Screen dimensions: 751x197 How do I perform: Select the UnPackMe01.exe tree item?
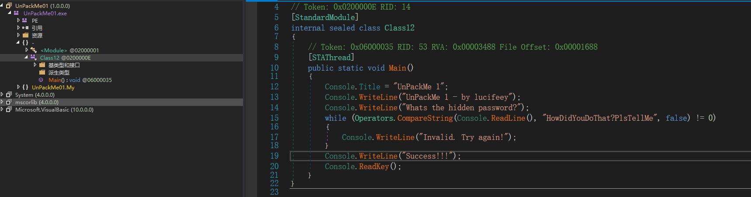click(x=45, y=13)
